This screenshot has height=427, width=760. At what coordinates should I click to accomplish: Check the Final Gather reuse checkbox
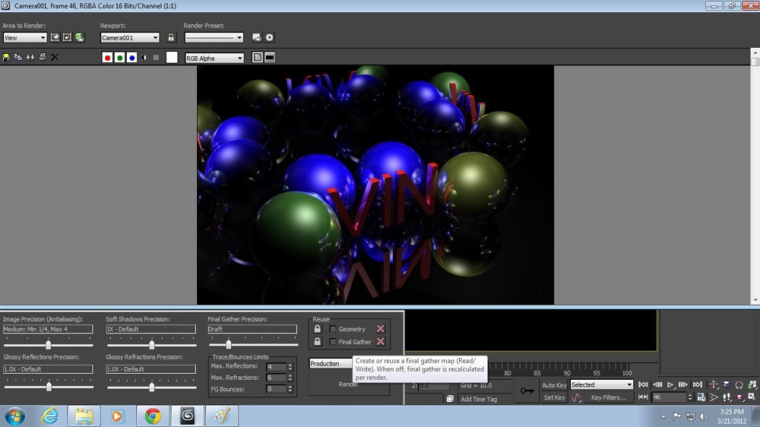tap(333, 342)
